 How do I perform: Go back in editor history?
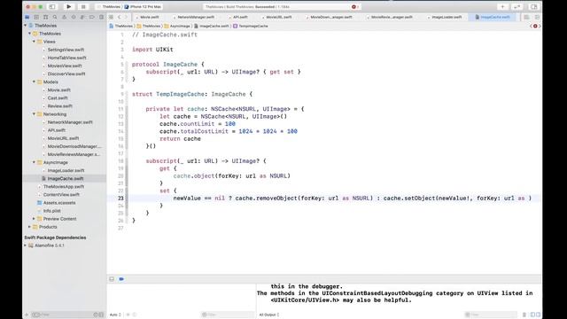(x=120, y=17)
